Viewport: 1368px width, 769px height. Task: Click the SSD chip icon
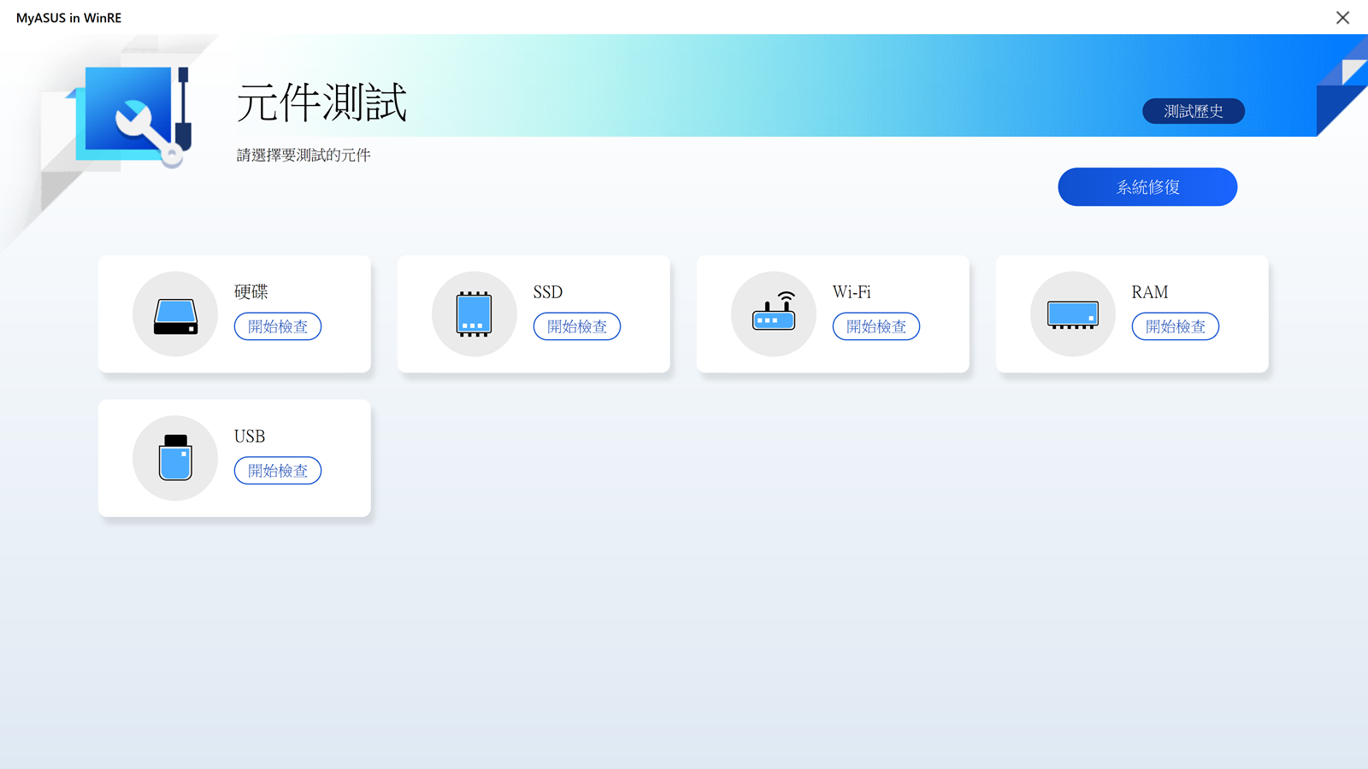point(474,314)
